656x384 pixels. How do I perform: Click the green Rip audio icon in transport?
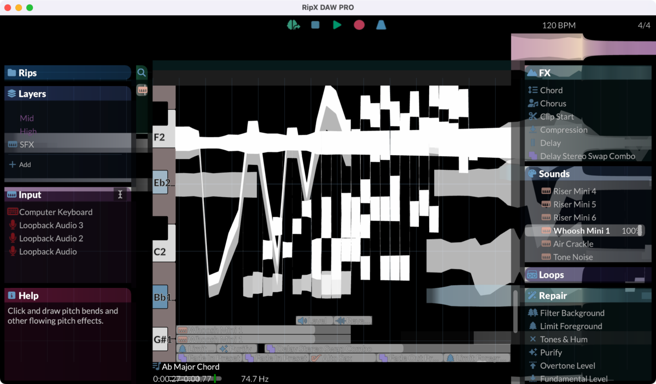click(x=294, y=25)
